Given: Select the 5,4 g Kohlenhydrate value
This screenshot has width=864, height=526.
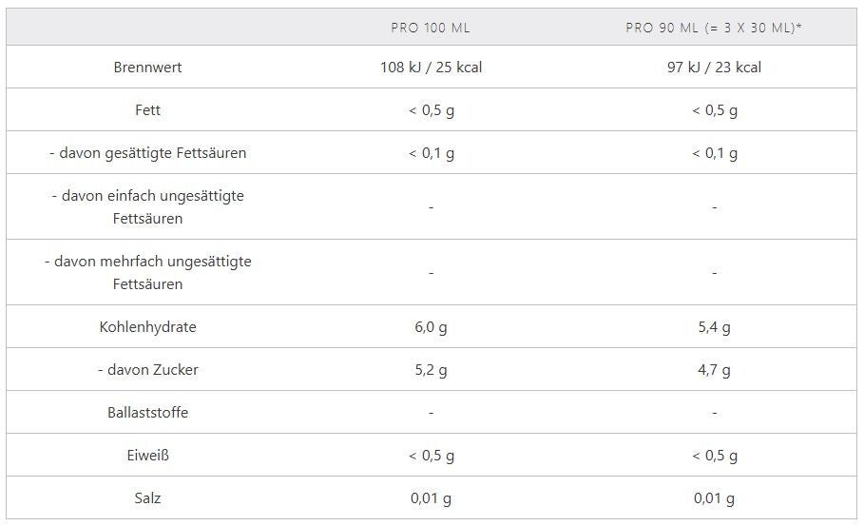Looking at the screenshot, I should coord(714,327).
